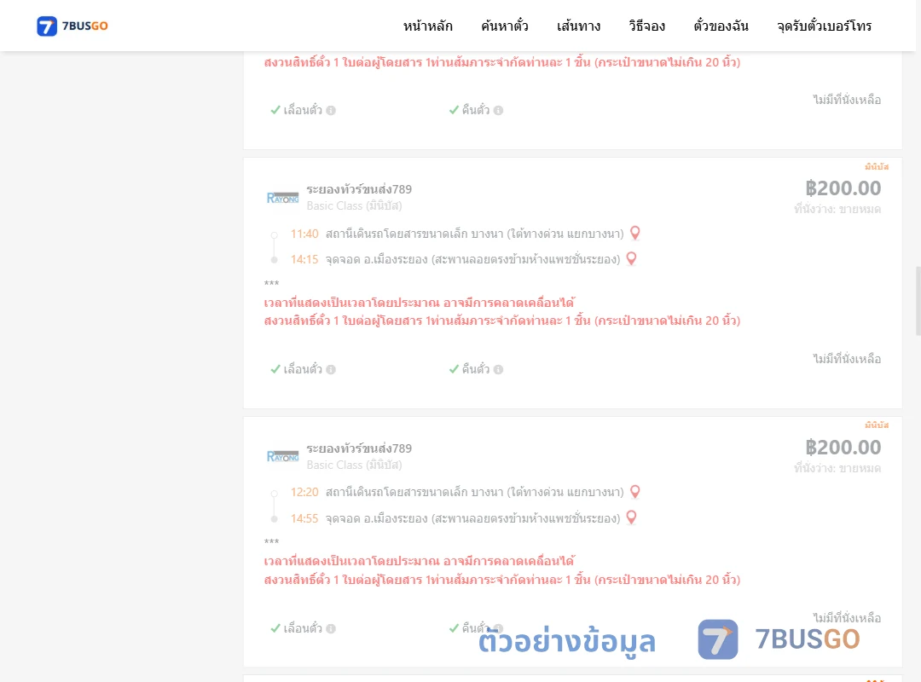
Task: Click 12:20 departure time
Action: (304, 492)
